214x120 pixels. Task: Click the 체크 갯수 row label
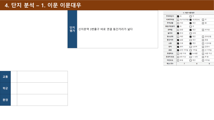[x=170, y=64]
